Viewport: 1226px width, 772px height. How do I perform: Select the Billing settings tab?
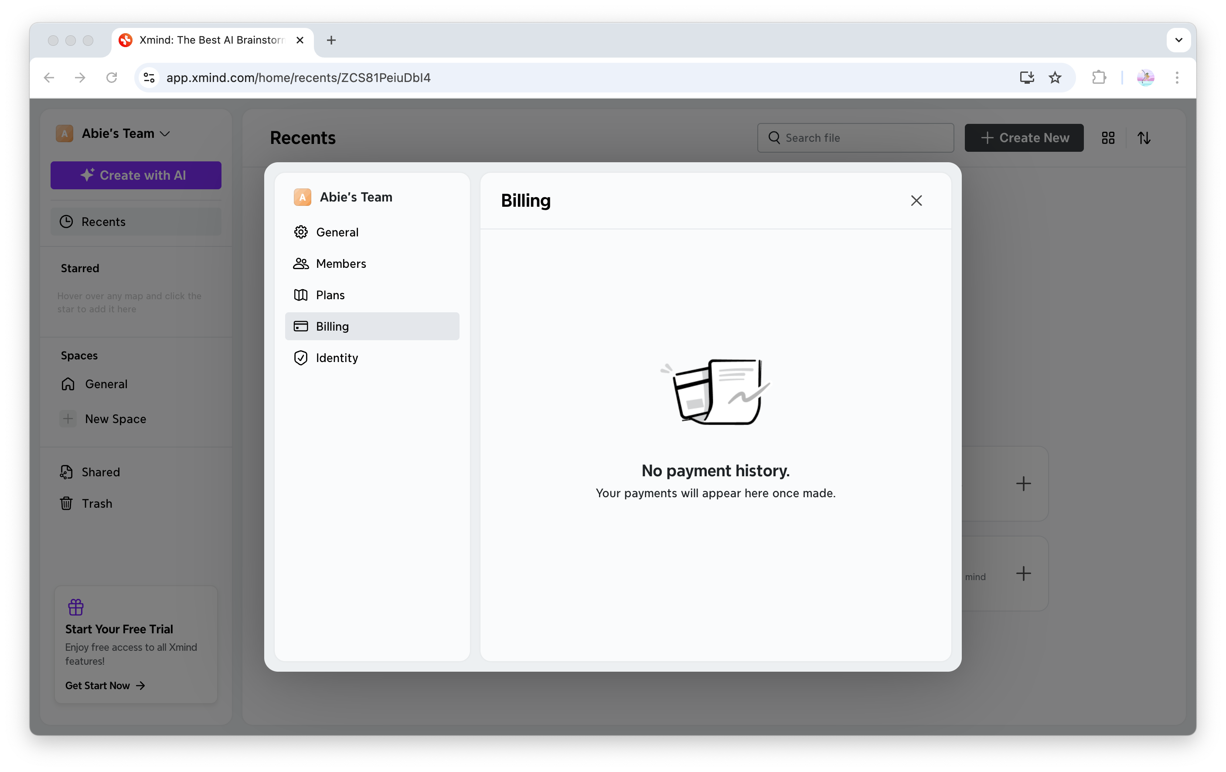click(371, 326)
